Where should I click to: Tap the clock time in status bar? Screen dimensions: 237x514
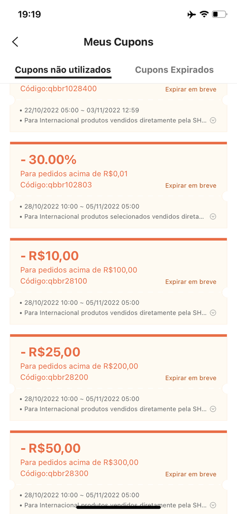[29, 14]
